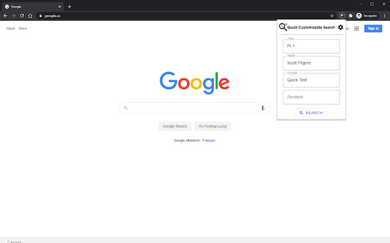
Task: Close the Google tab
Action: pos(60,7)
